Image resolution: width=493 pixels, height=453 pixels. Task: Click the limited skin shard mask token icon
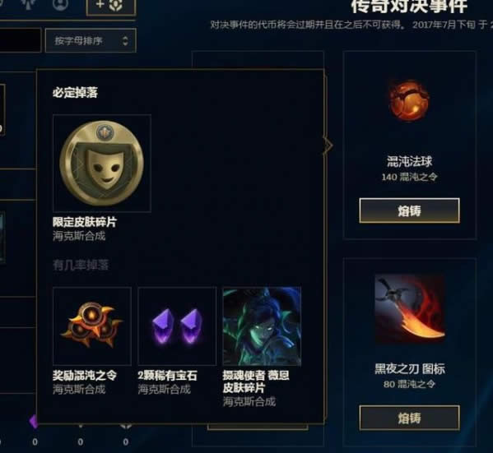click(x=102, y=163)
